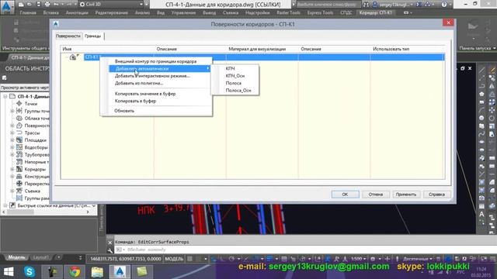The width and height of the screenshot is (497, 279).
Task: Expand the Трассы tree node
Action: pos(12,133)
